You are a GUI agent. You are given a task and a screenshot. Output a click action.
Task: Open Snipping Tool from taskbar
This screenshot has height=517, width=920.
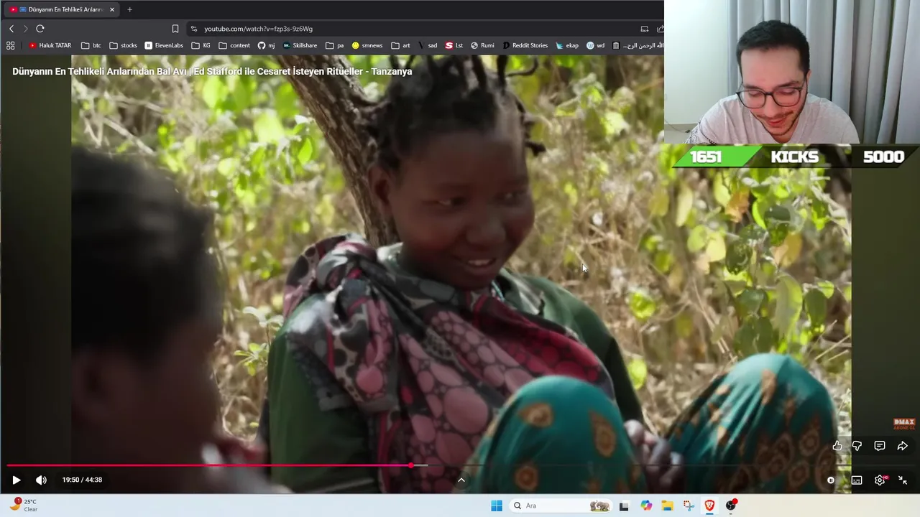click(689, 506)
